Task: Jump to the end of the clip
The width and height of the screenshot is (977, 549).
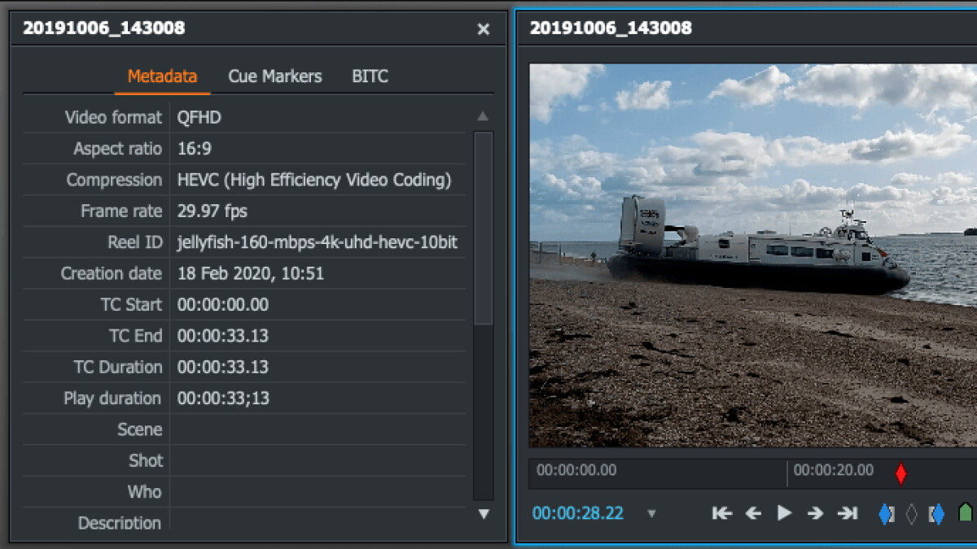Action: [x=848, y=513]
